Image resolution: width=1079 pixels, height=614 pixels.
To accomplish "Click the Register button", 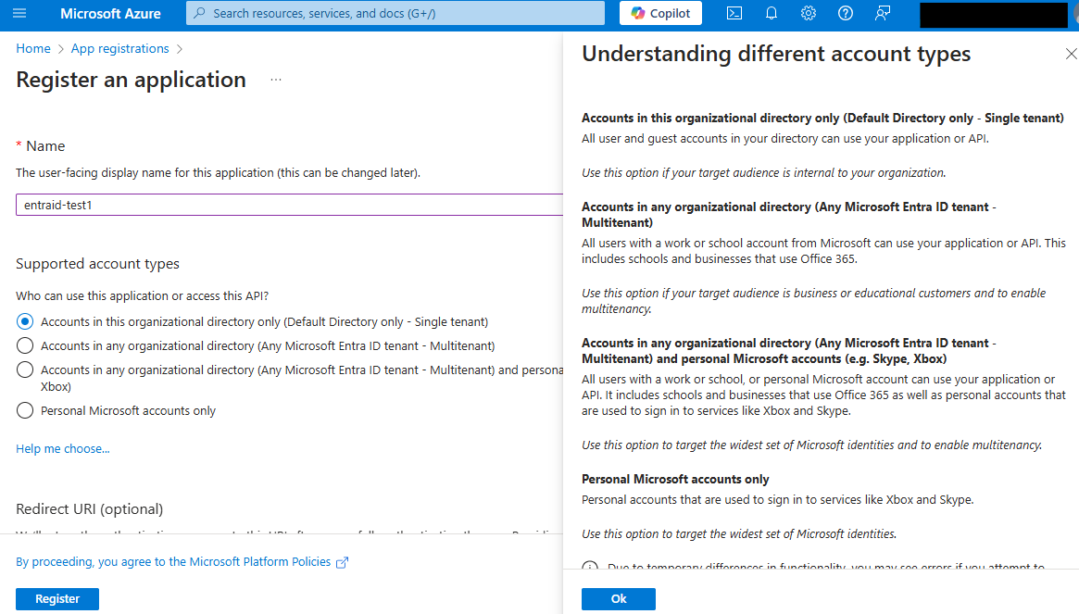I will (x=57, y=599).
